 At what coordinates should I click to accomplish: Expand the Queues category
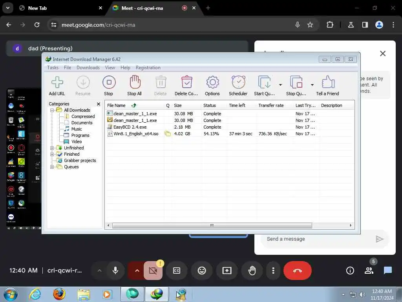tap(52, 167)
